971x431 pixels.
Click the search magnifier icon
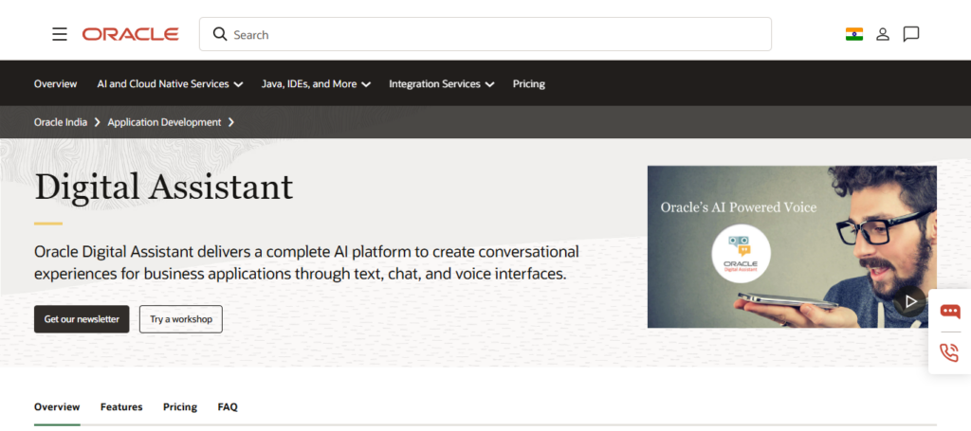[x=220, y=34]
